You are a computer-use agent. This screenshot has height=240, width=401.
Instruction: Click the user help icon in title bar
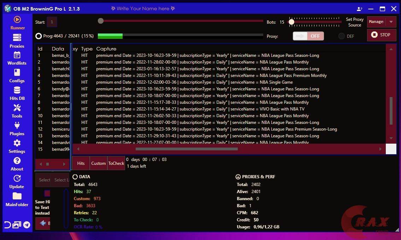coord(359,9)
